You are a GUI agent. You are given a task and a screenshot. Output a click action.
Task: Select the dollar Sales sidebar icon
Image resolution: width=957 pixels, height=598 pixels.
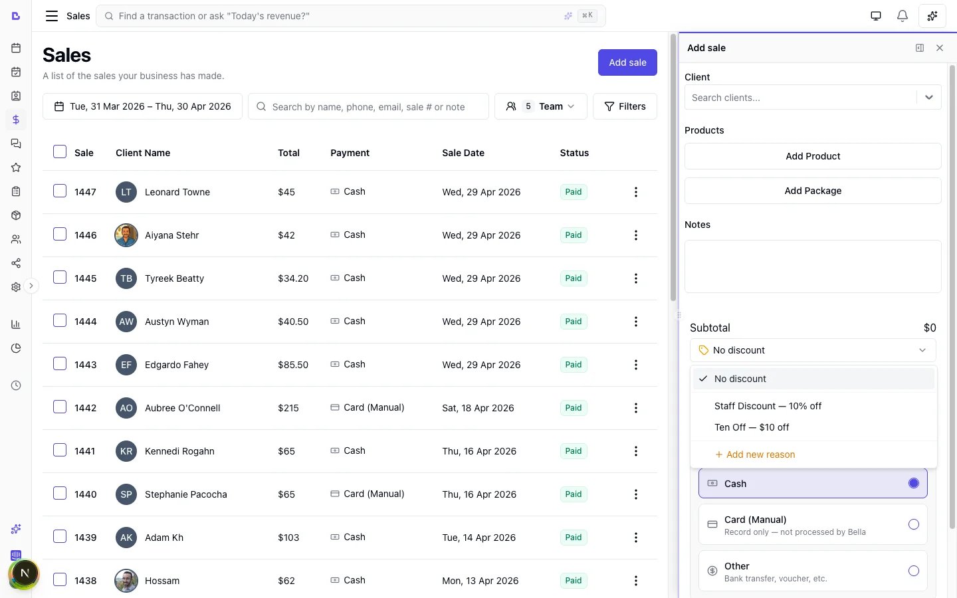tap(16, 120)
